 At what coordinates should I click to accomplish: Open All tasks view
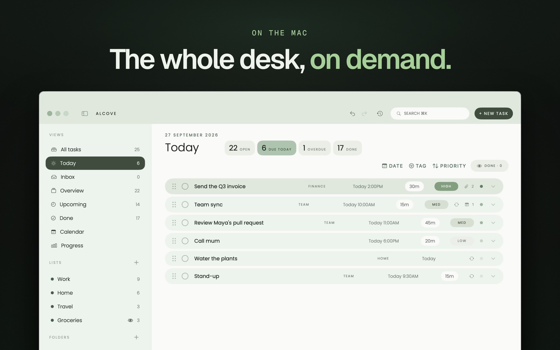tap(95, 149)
